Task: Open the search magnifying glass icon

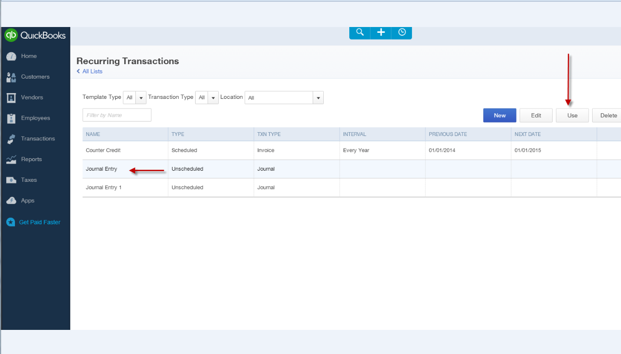Action: pos(359,32)
